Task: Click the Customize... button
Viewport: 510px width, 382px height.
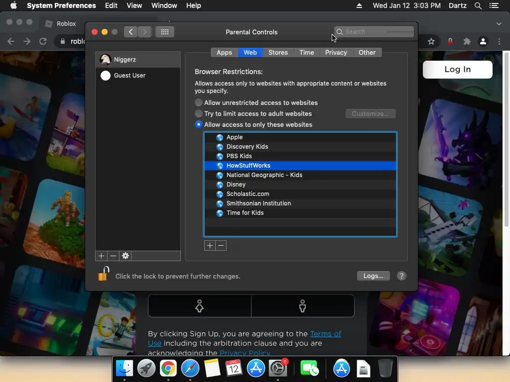Action: [371, 114]
